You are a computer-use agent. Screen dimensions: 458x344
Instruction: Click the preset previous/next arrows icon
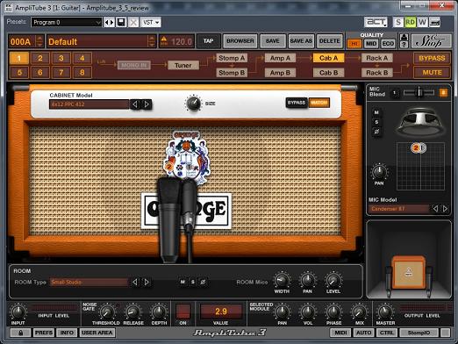tap(109, 22)
